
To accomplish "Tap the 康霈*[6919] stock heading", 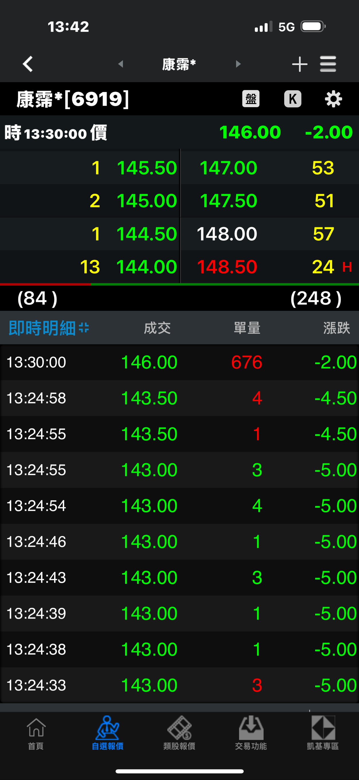I will [x=73, y=99].
